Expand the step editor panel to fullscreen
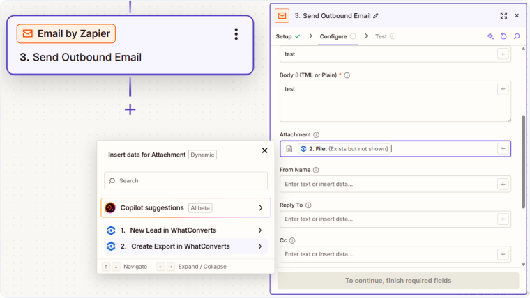 pos(503,15)
